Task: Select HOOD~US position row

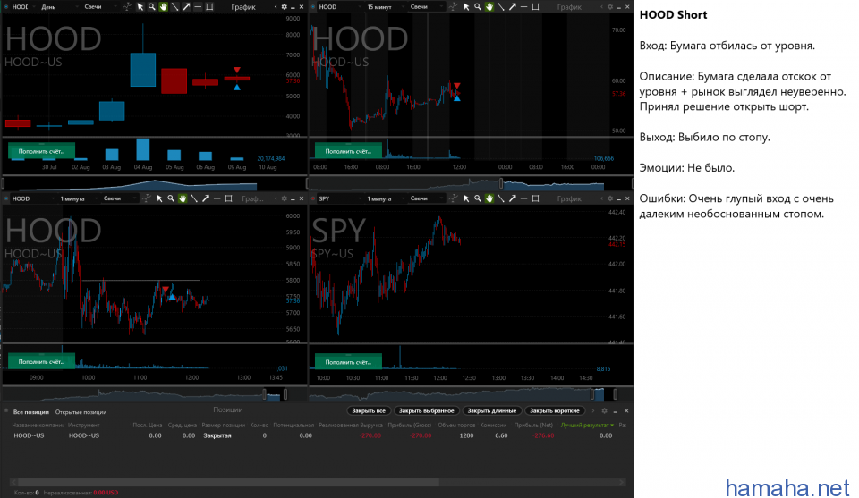Action: coord(317,435)
